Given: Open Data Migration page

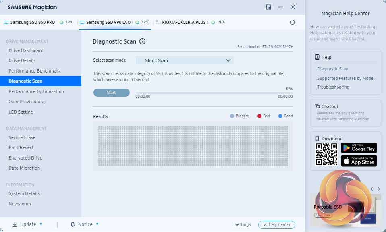Looking at the screenshot, I should tap(24, 168).
